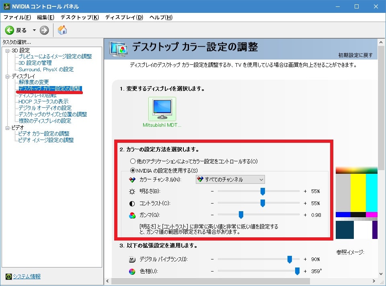This screenshot has height=286, width=386.
Task: Collapse the ビデオ tree node
Action: click(x=7, y=128)
